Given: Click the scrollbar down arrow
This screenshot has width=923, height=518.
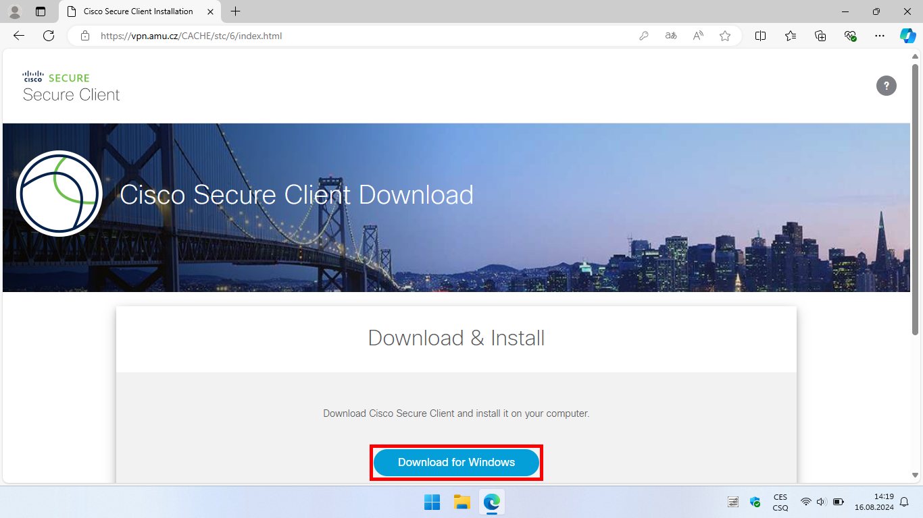Looking at the screenshot, I should 916,476.
